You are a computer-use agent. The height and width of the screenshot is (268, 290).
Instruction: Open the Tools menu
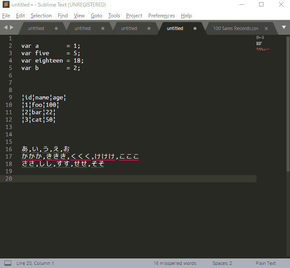pos(114,16)
